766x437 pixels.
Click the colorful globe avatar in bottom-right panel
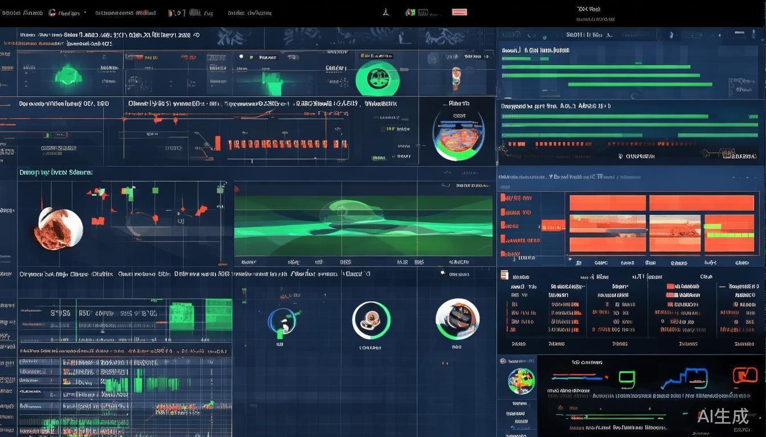[521, 381]
